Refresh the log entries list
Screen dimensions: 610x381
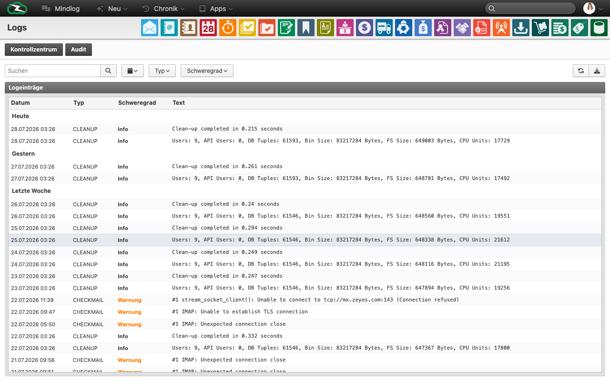[581, 70]
